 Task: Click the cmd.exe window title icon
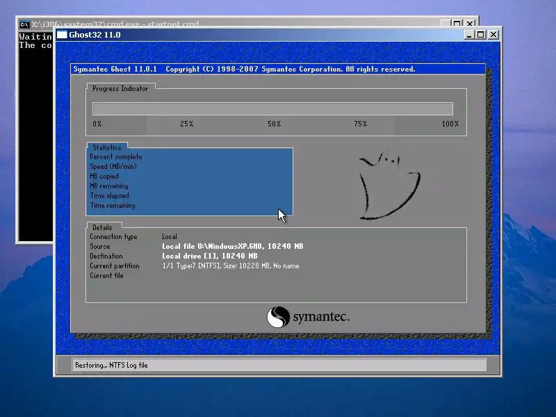click(24, 24)
